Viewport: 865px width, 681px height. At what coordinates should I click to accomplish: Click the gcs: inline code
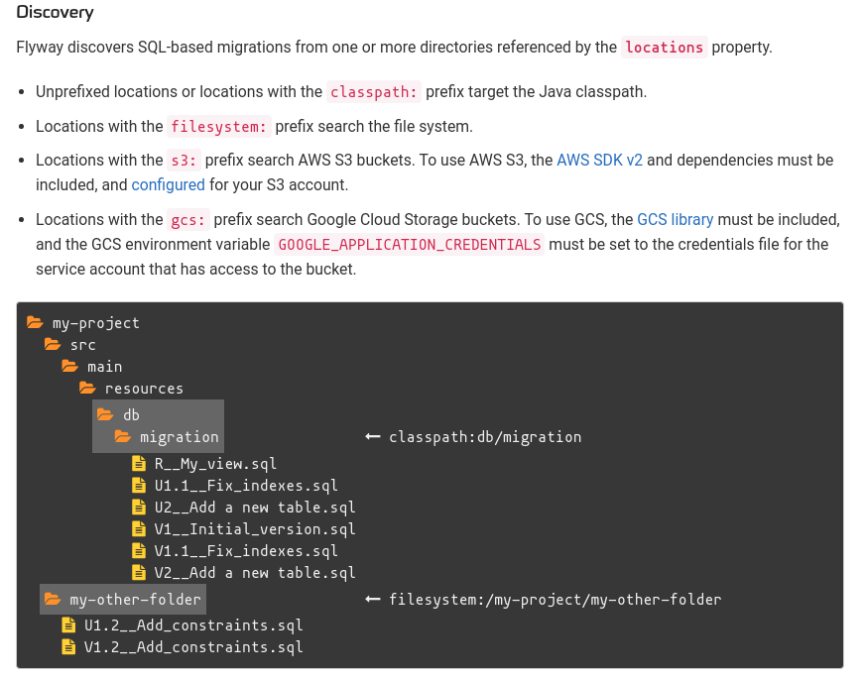pyautogui.click(x=188, y=220)
